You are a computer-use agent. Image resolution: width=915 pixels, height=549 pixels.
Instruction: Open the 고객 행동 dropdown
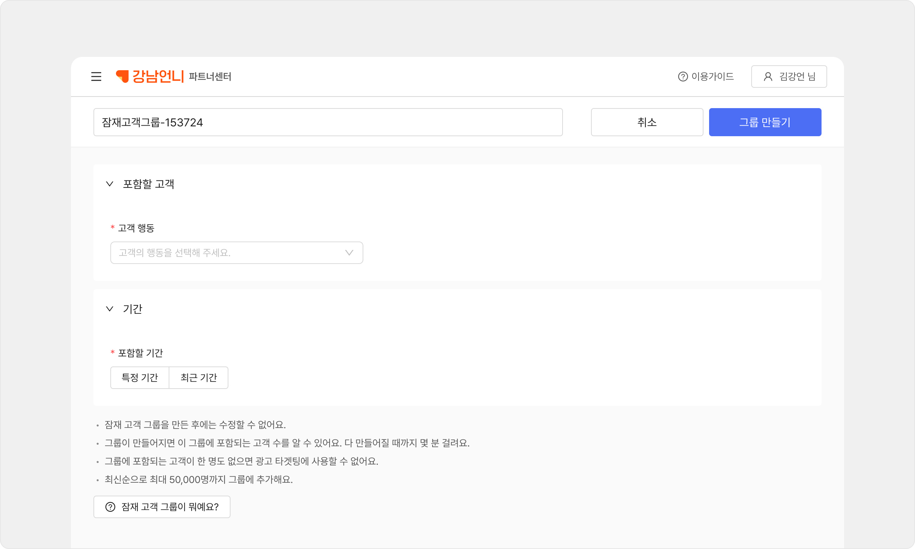229,253
